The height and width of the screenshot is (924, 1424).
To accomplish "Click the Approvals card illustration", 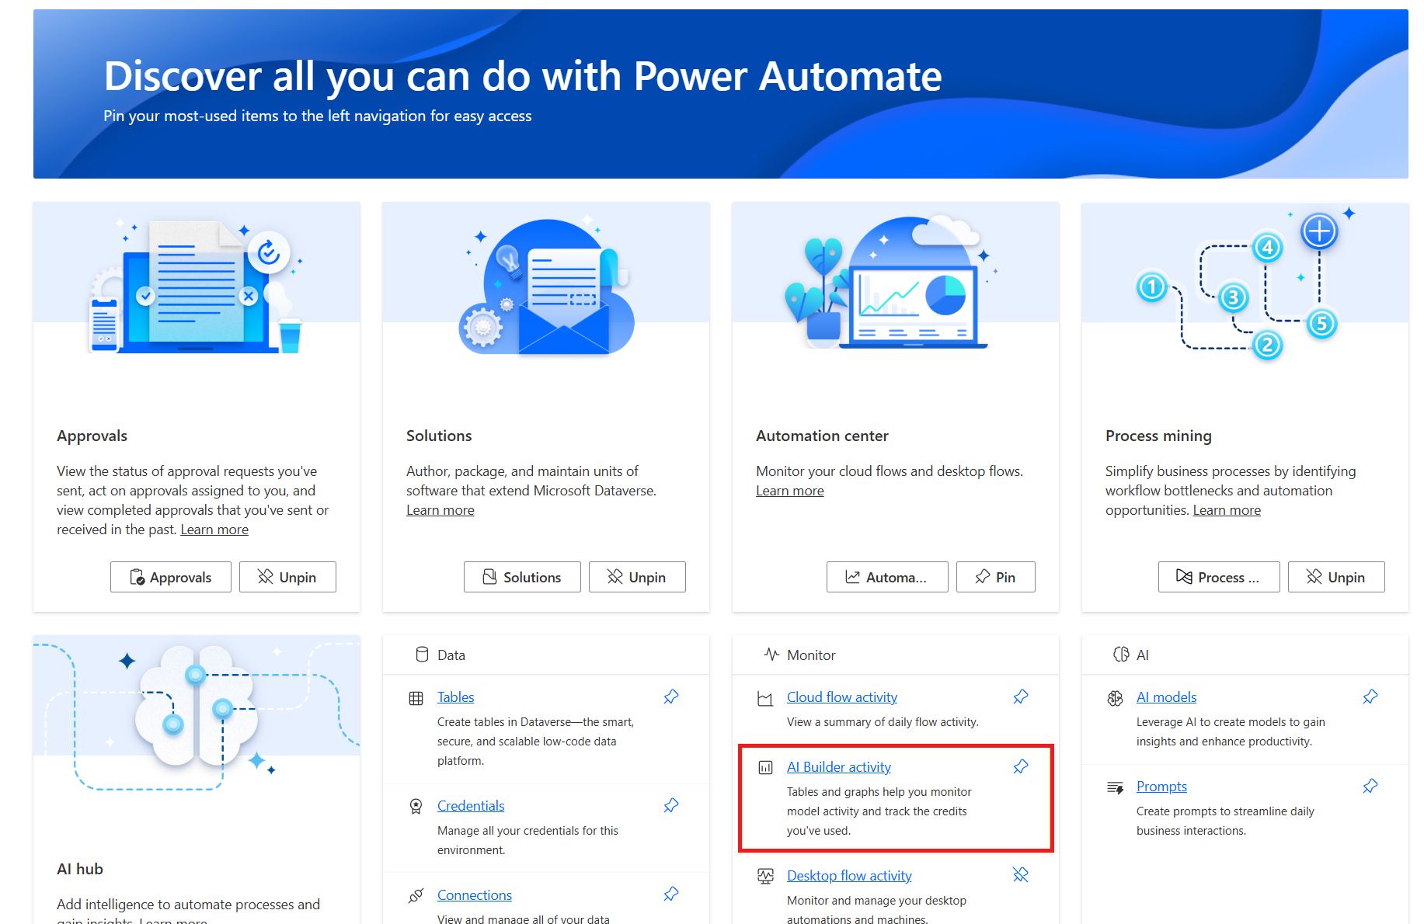I will click(x=197, y=286).
